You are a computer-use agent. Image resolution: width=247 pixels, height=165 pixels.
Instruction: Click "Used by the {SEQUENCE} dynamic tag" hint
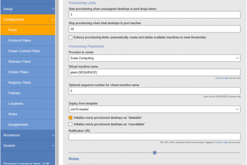(222, 96)
